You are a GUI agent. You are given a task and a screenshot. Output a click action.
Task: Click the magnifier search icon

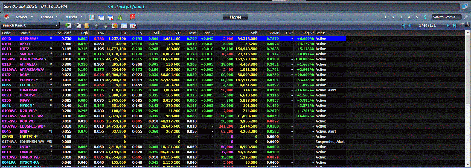(x=466, y=17)
